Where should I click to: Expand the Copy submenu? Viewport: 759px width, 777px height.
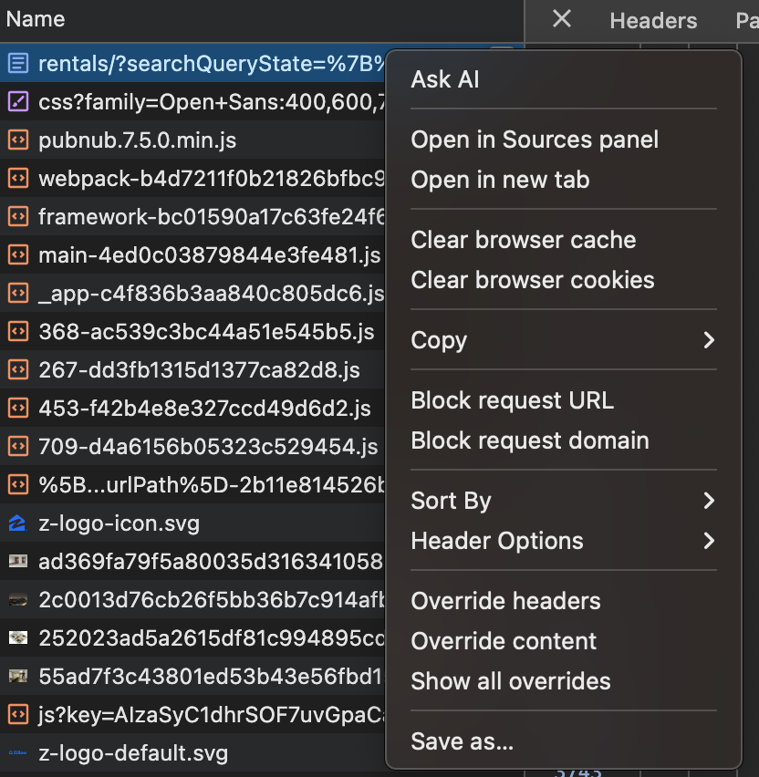(x=708, y=340)
